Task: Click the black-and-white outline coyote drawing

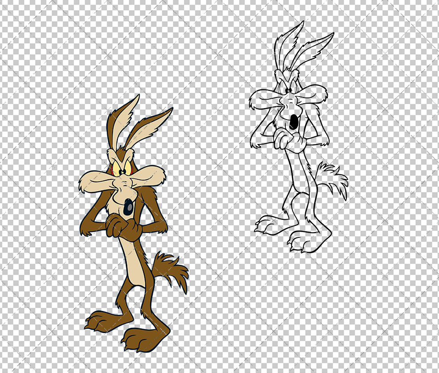Action: pyautogui.click(x=299, y=137)
